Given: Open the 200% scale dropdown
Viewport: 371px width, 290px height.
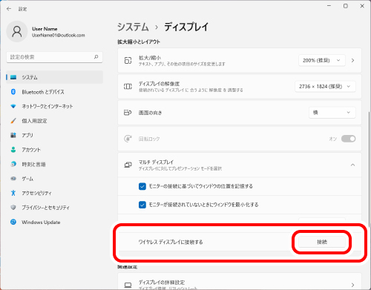Looking at the screenshot, I should pos(322,60).
